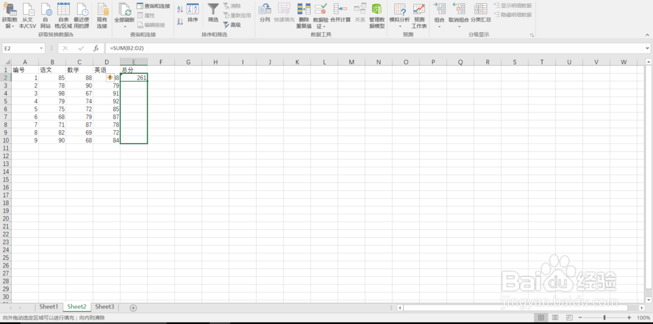Open 组合 (Group) menu

pyautogui.click(x=439, y=16)
